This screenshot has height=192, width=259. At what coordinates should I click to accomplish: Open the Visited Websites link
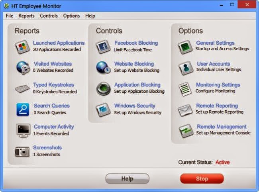point(53,64)
